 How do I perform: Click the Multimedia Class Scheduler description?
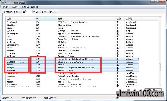click(72, 48)
